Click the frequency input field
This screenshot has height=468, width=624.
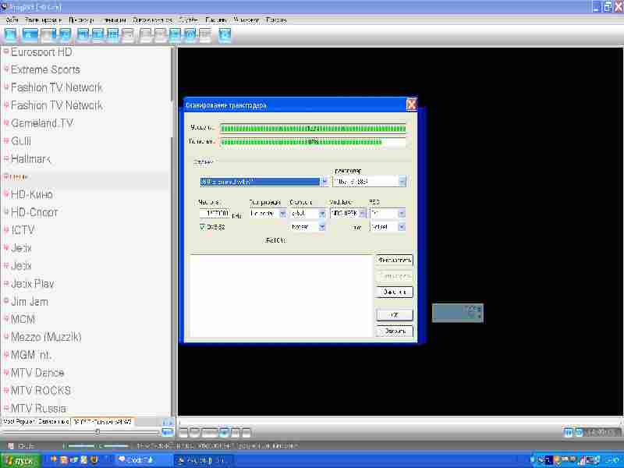[x=213, y=213]
